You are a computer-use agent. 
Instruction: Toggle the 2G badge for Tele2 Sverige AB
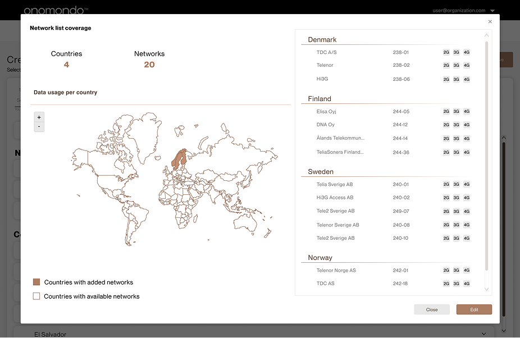[445, 211]
